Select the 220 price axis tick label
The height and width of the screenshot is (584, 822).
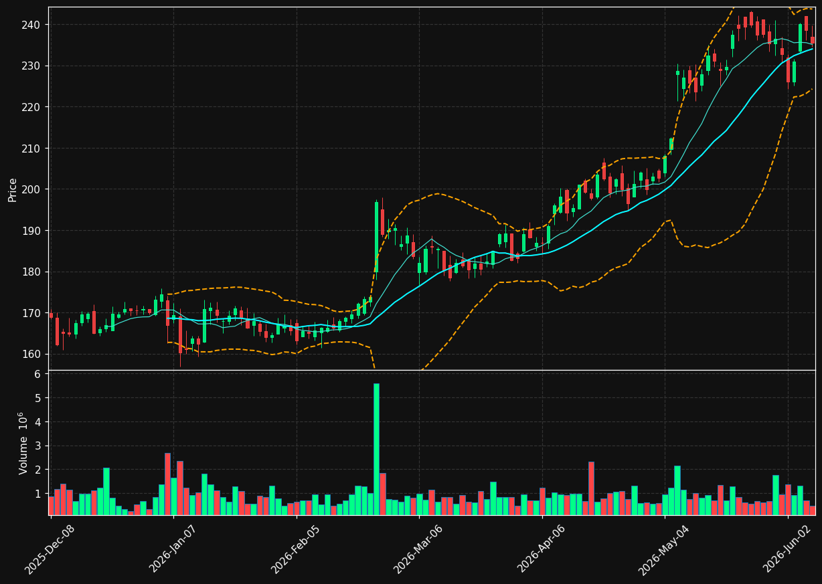[31, 107]
